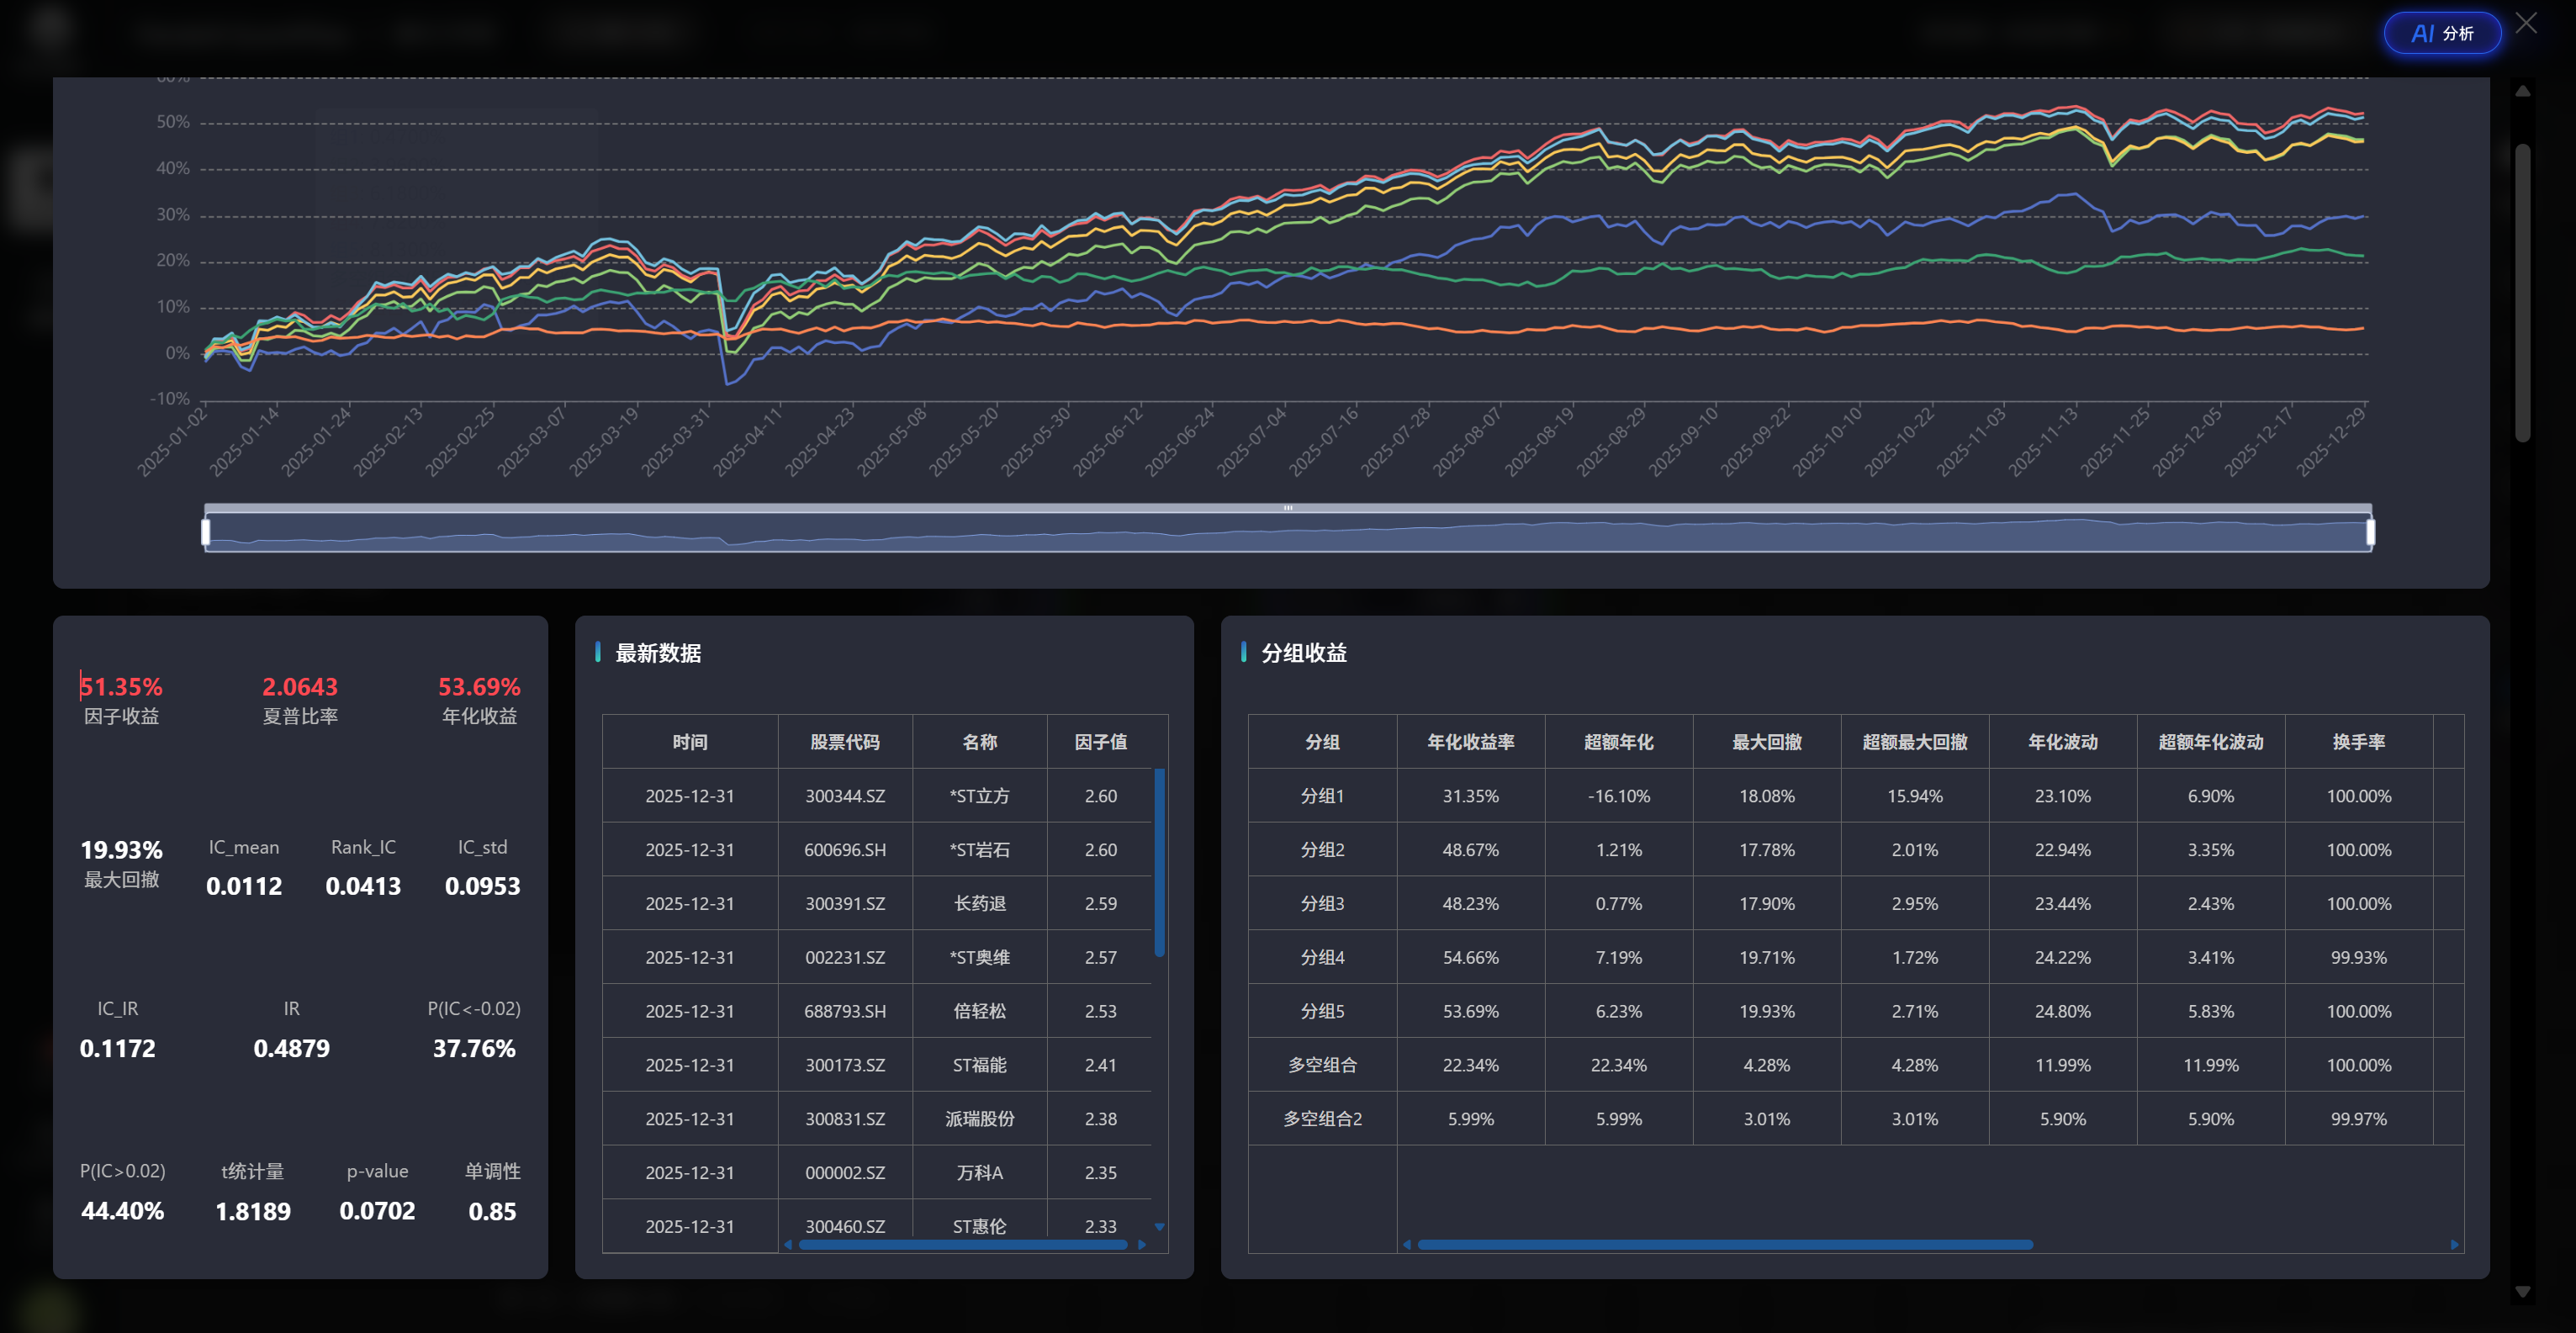2576x1333 pixels.
Task: Click scroll-down arrow in 最新数据 table
Action: [1159, 1226]
